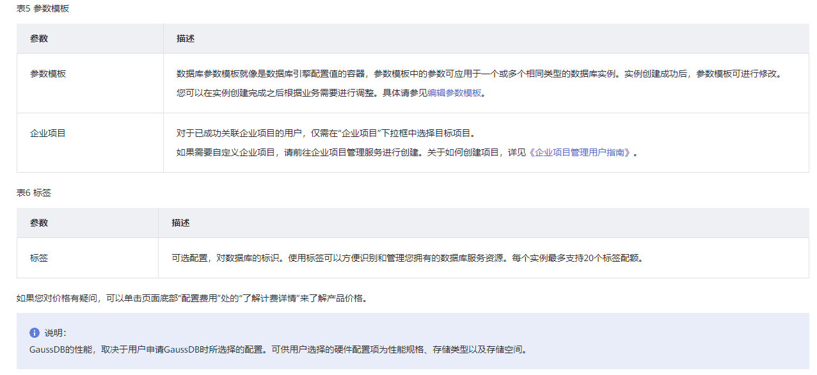
Task: Click the 描述 header in table 6
Action: (x=180, y=223)
